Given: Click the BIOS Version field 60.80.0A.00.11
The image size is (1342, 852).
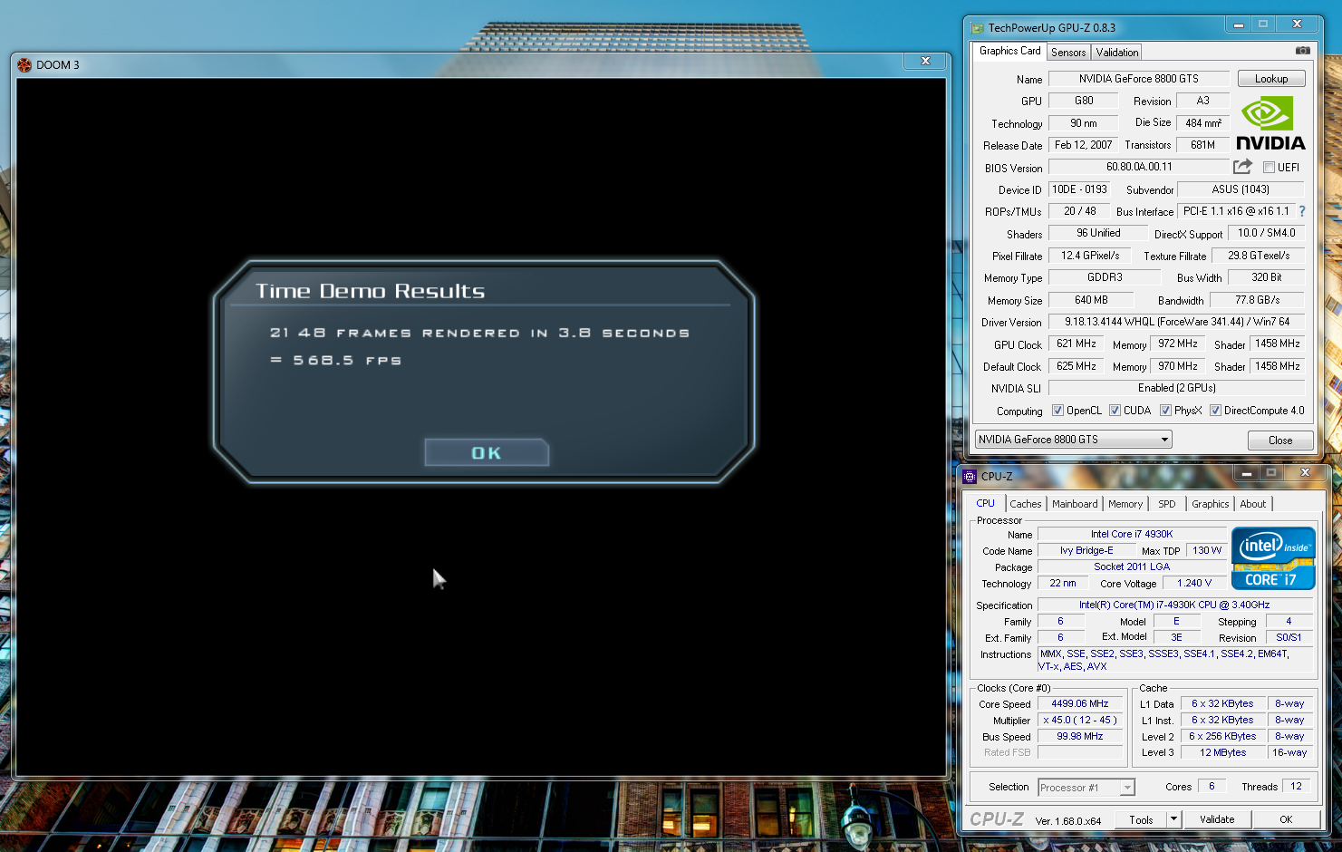Looking at the screenshot, I should tap(1139, 167).
